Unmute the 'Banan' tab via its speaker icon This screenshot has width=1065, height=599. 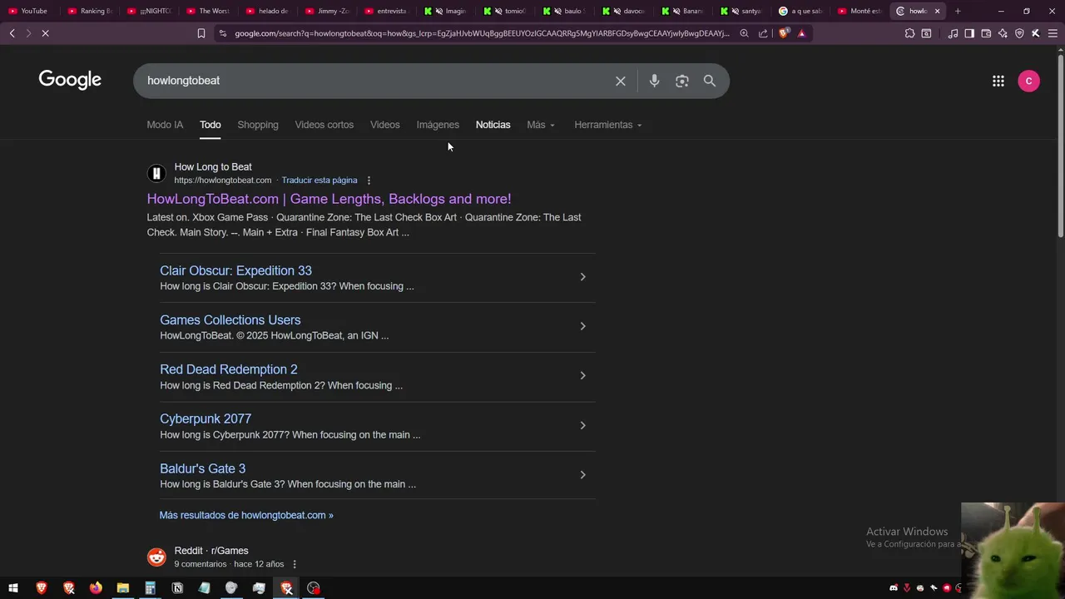(676, 11)
